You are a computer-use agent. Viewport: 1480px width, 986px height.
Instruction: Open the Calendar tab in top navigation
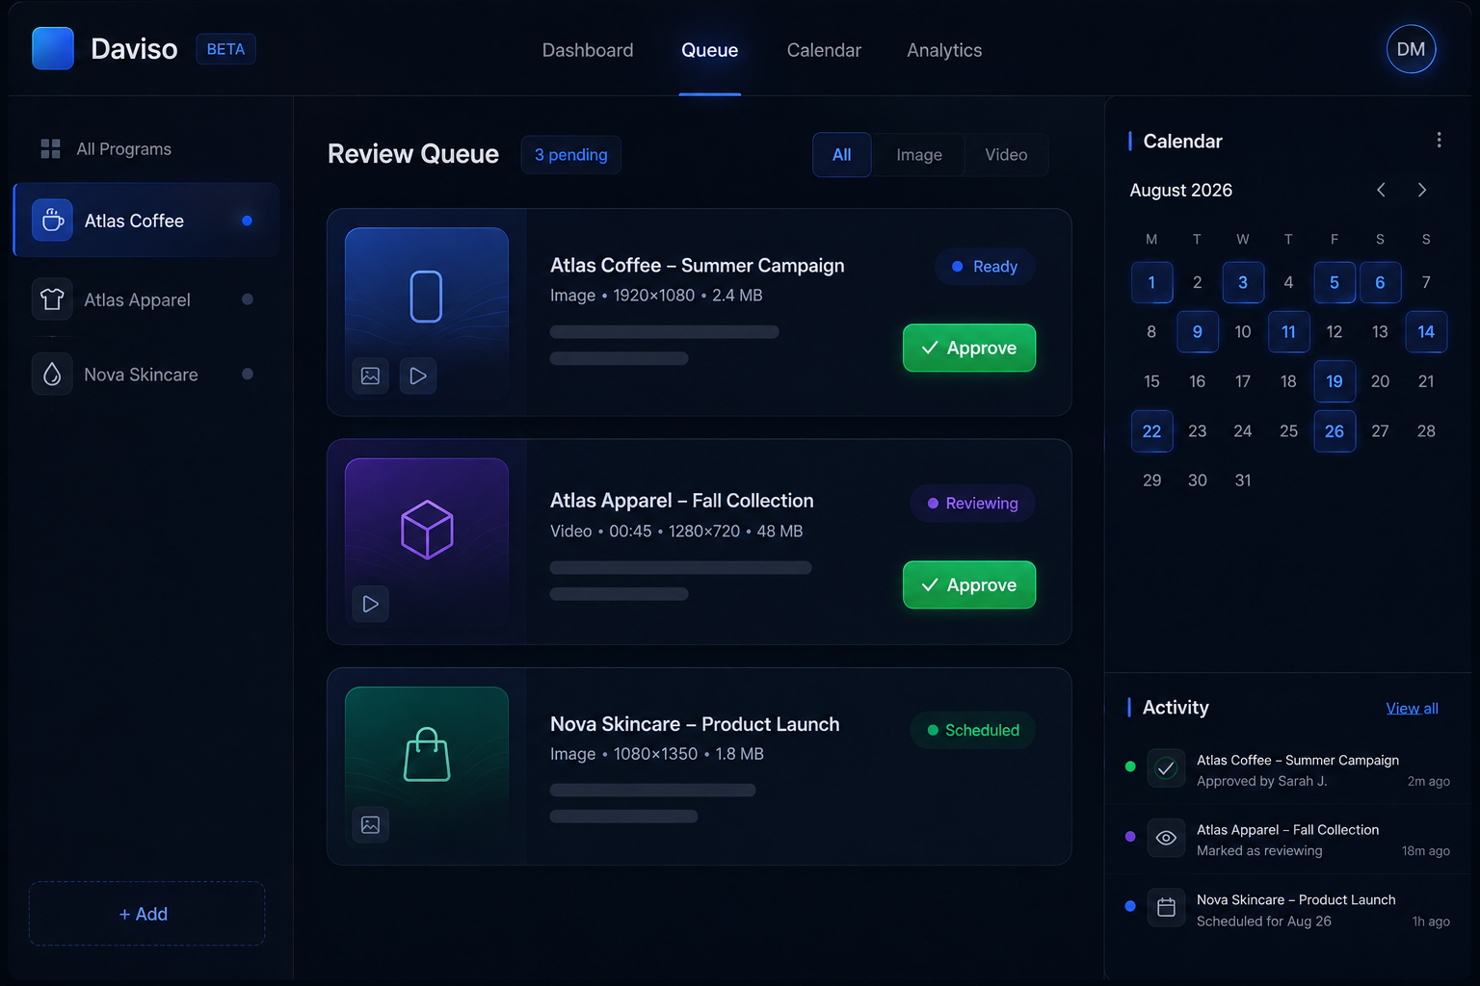(824, 50)
